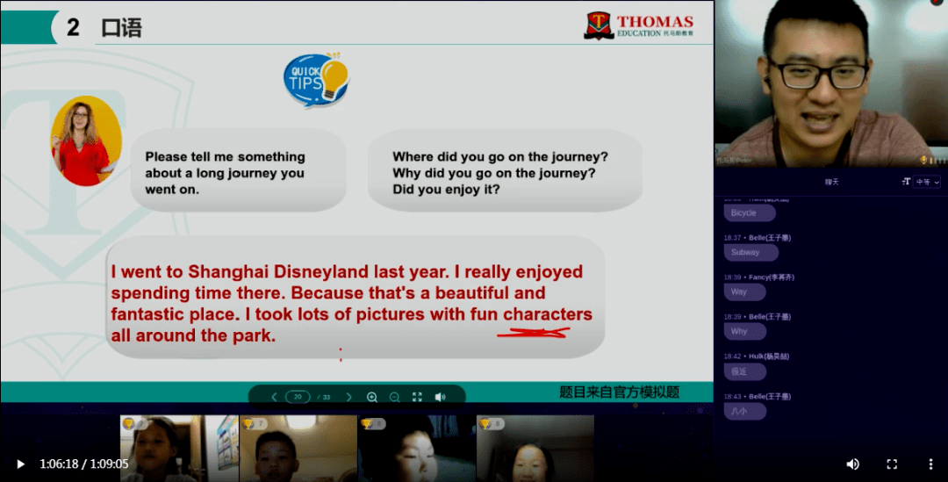Expand slide to fullscreen in slide toolbar
Screen dimensions: 948x482
coord(417,397)
